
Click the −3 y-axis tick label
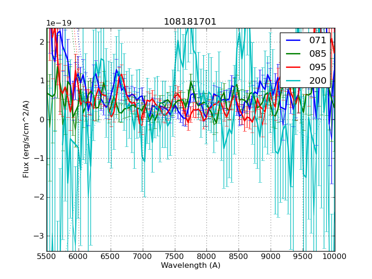(39, 236)
